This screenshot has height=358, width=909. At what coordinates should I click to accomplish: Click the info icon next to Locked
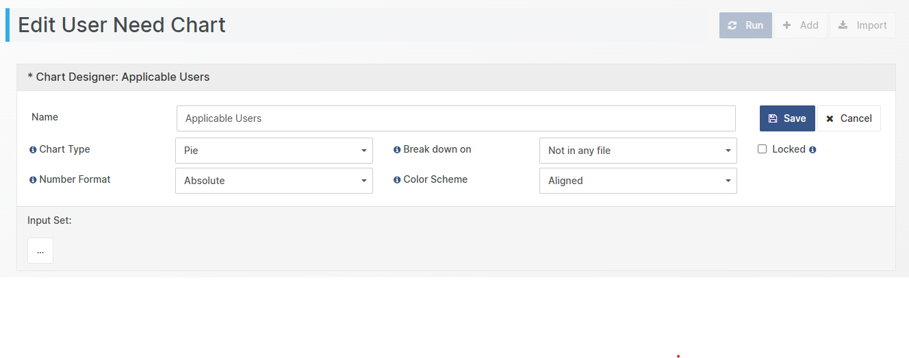click(x=812, y=150)
